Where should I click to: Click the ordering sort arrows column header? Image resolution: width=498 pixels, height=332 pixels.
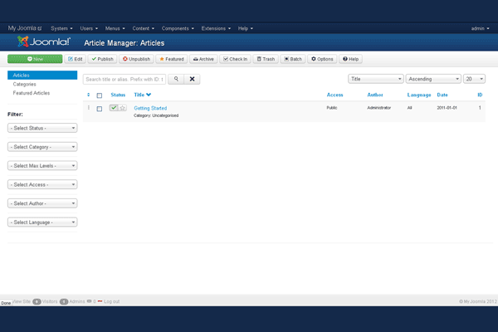pyautogui.click(x=88, y=95)
